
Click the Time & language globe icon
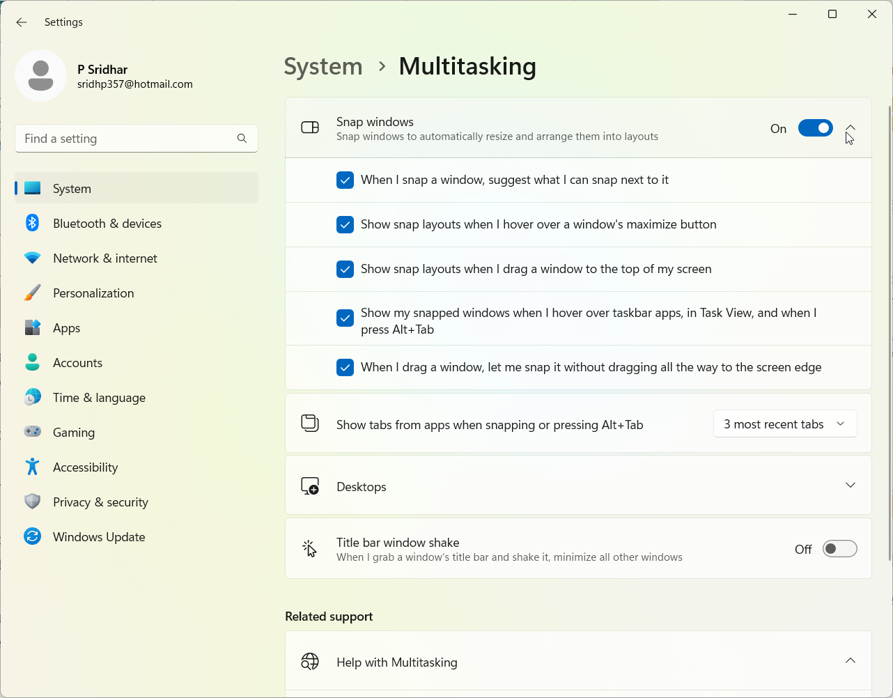[33, 397]
